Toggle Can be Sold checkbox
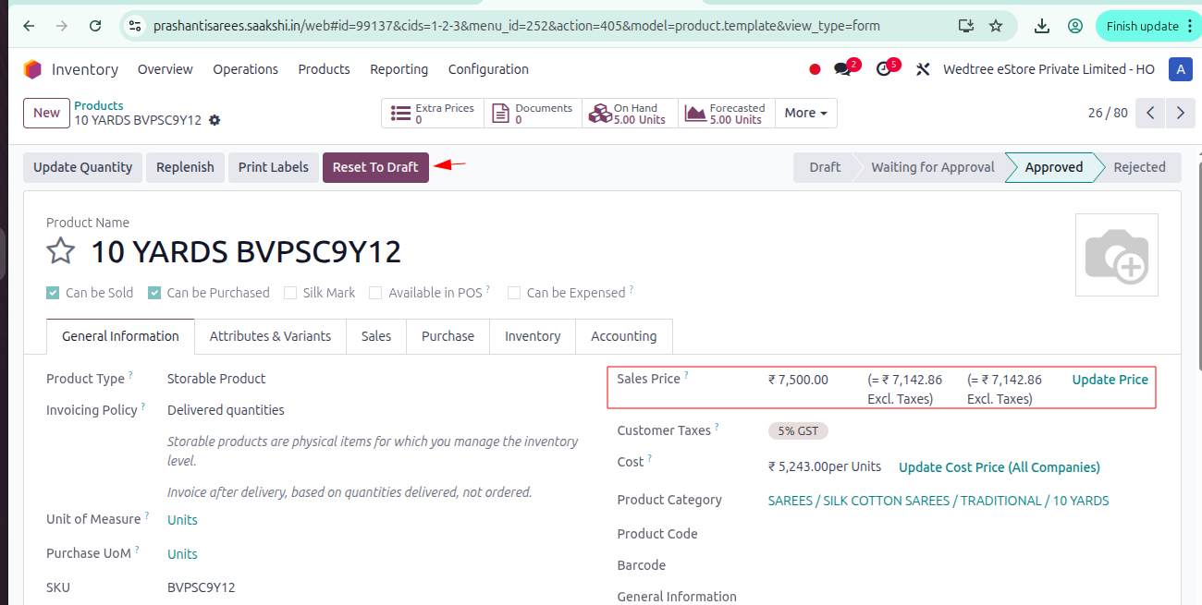The height and width of the screenshot is (605, 1202). point(54,293)
